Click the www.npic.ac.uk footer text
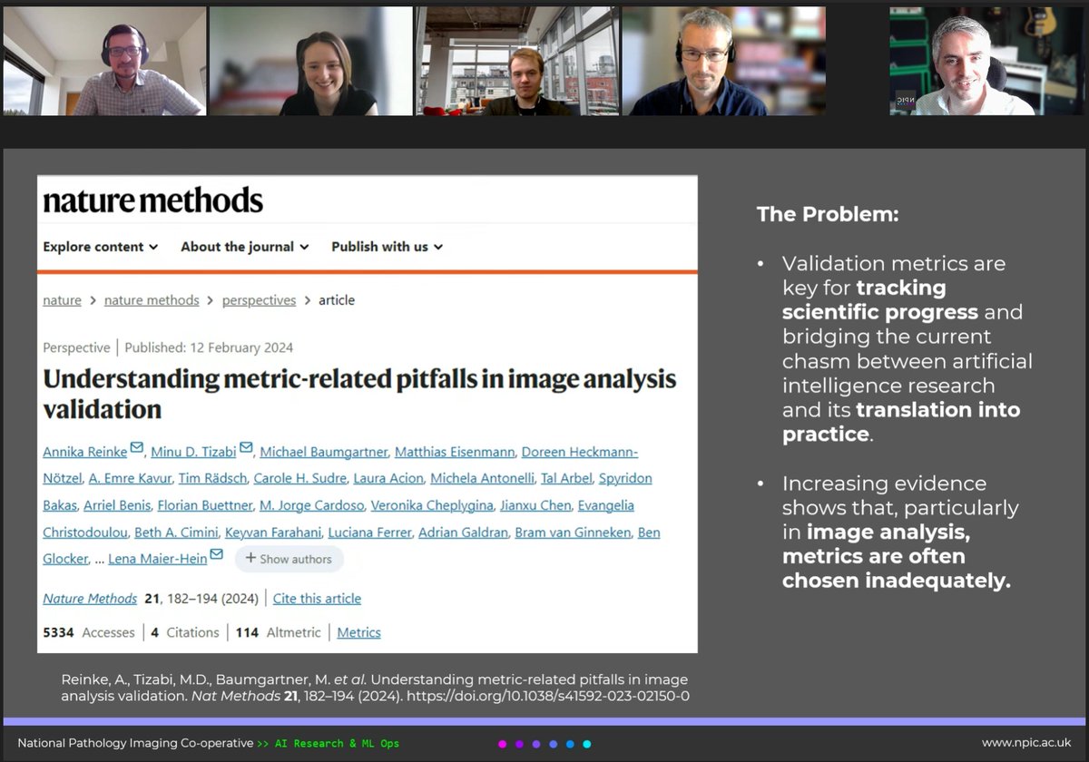Image resolution: width=1089 pixels, height=762 pixels. coord(1026,743)
